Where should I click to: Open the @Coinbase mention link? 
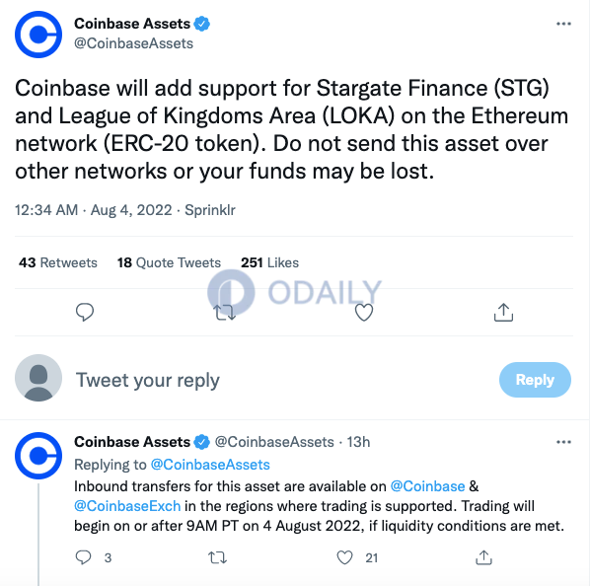pyautogui.click(x=427, y=486)
